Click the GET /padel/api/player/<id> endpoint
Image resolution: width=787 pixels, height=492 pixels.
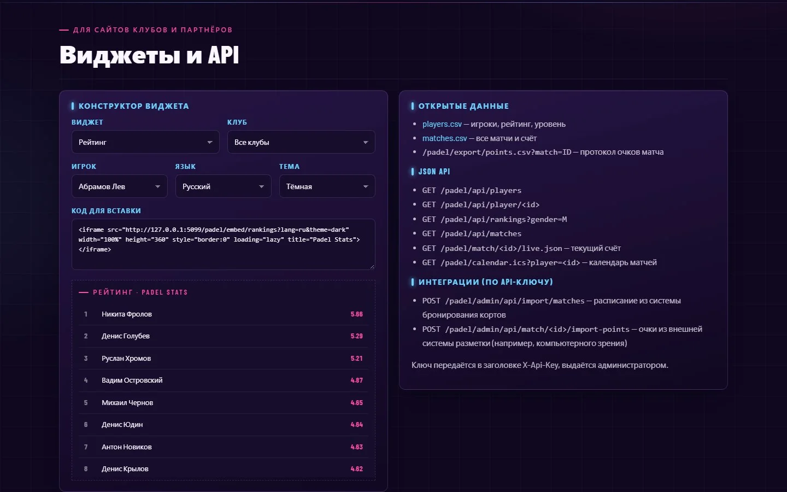481,204
